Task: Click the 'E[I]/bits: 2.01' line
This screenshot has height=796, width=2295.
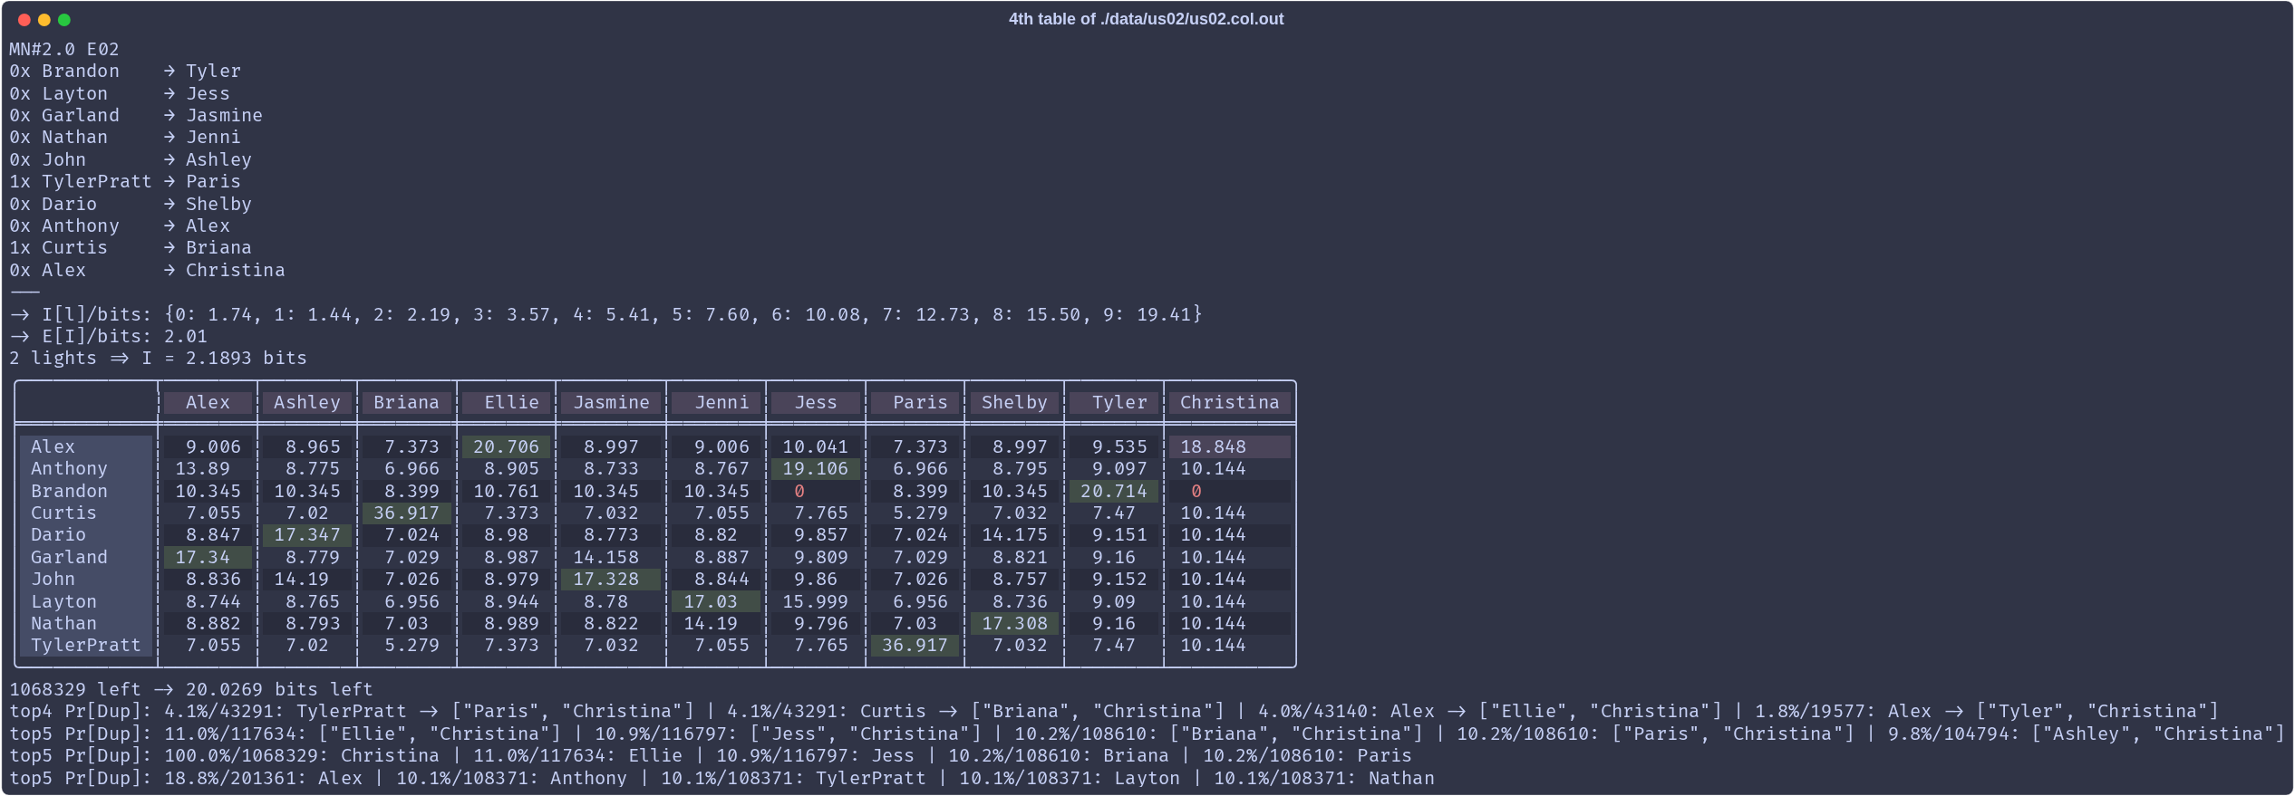Action: point(109,336)
